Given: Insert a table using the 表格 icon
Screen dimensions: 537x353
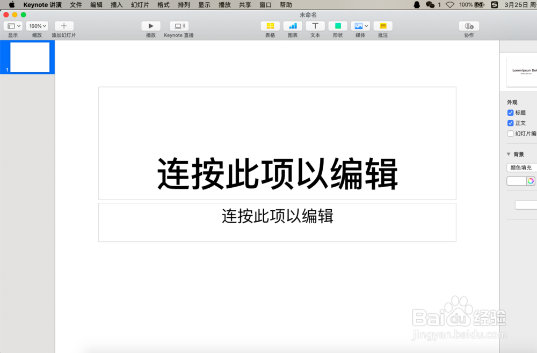Looking at the screenshot, I should pos(270,26).
